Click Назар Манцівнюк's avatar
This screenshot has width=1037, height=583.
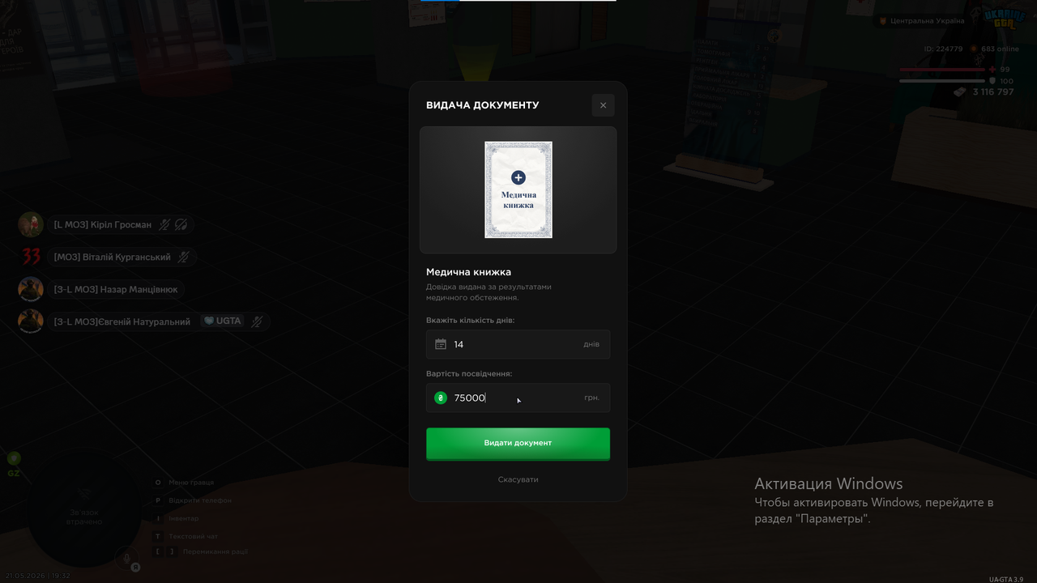point(31,289)
